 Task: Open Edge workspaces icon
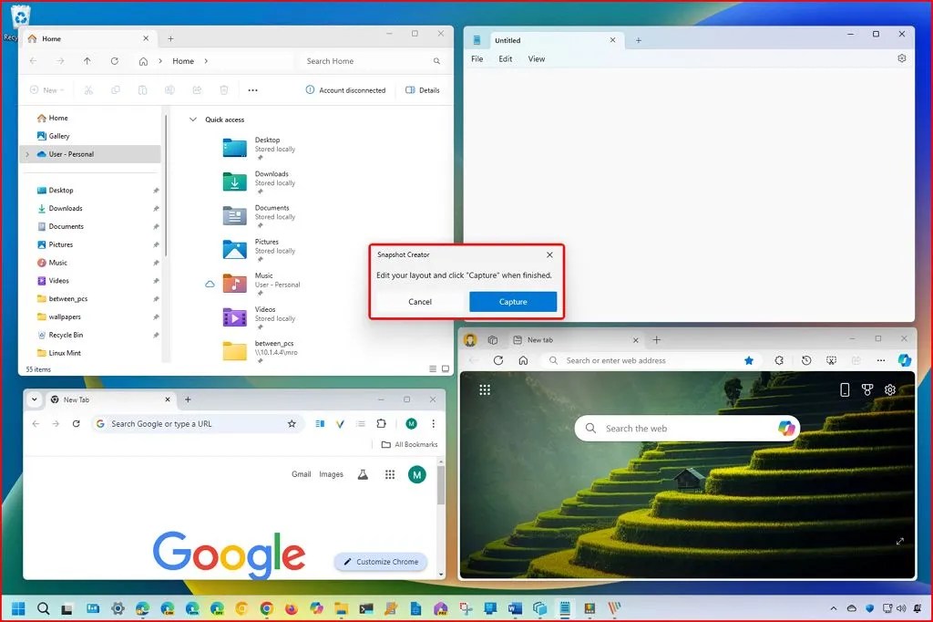[493, 340]
